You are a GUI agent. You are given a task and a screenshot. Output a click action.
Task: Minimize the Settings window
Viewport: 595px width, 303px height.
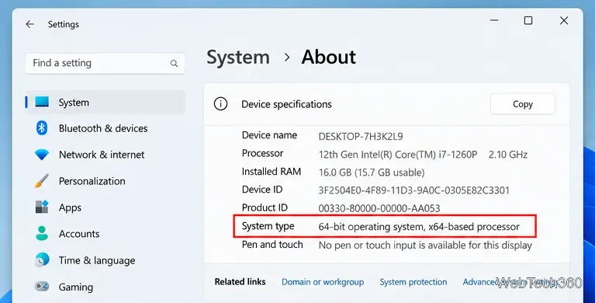point(494,20)
